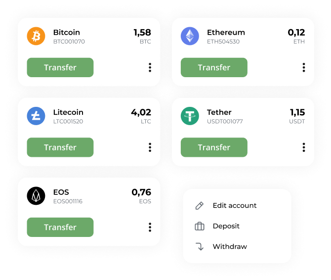Open the EOS card three-dot menu
This screenshot has width=331, height=280.
[x=150, y=227]
